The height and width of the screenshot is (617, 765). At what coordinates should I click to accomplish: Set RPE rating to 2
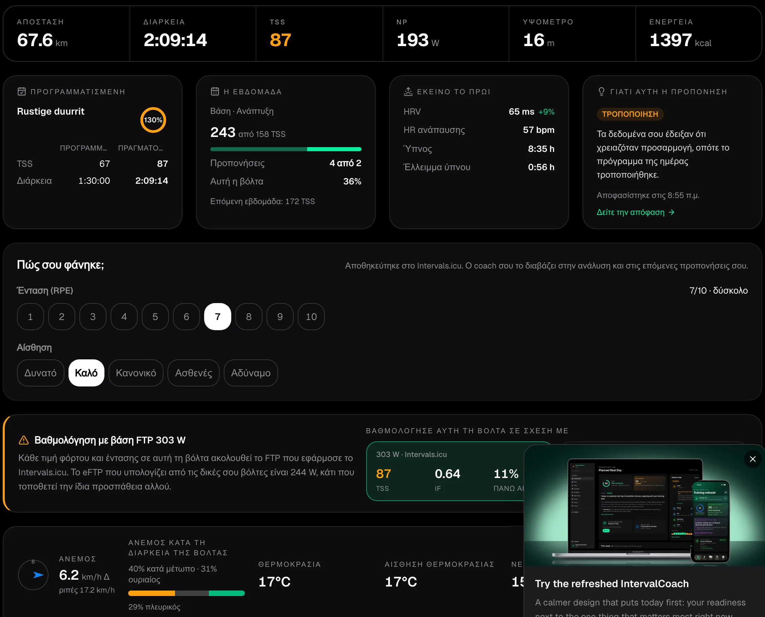point(62,317)
